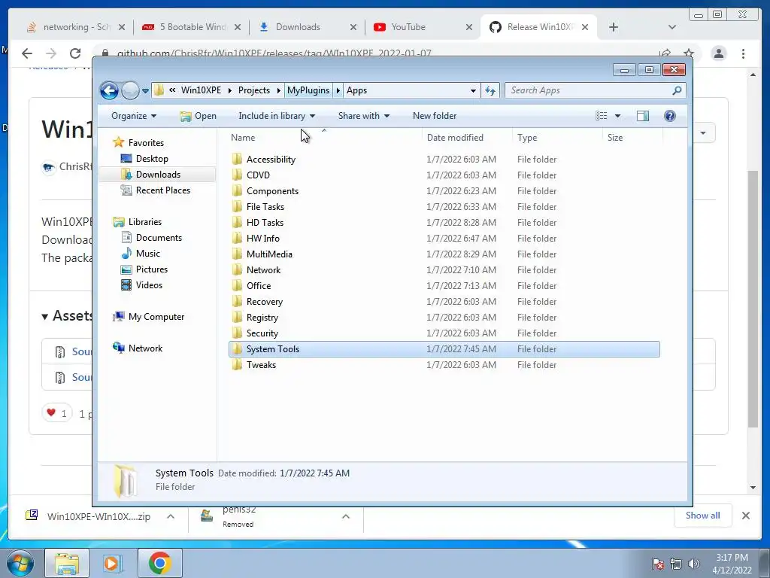Open Explorer help question mark icon

pos(669,116)
